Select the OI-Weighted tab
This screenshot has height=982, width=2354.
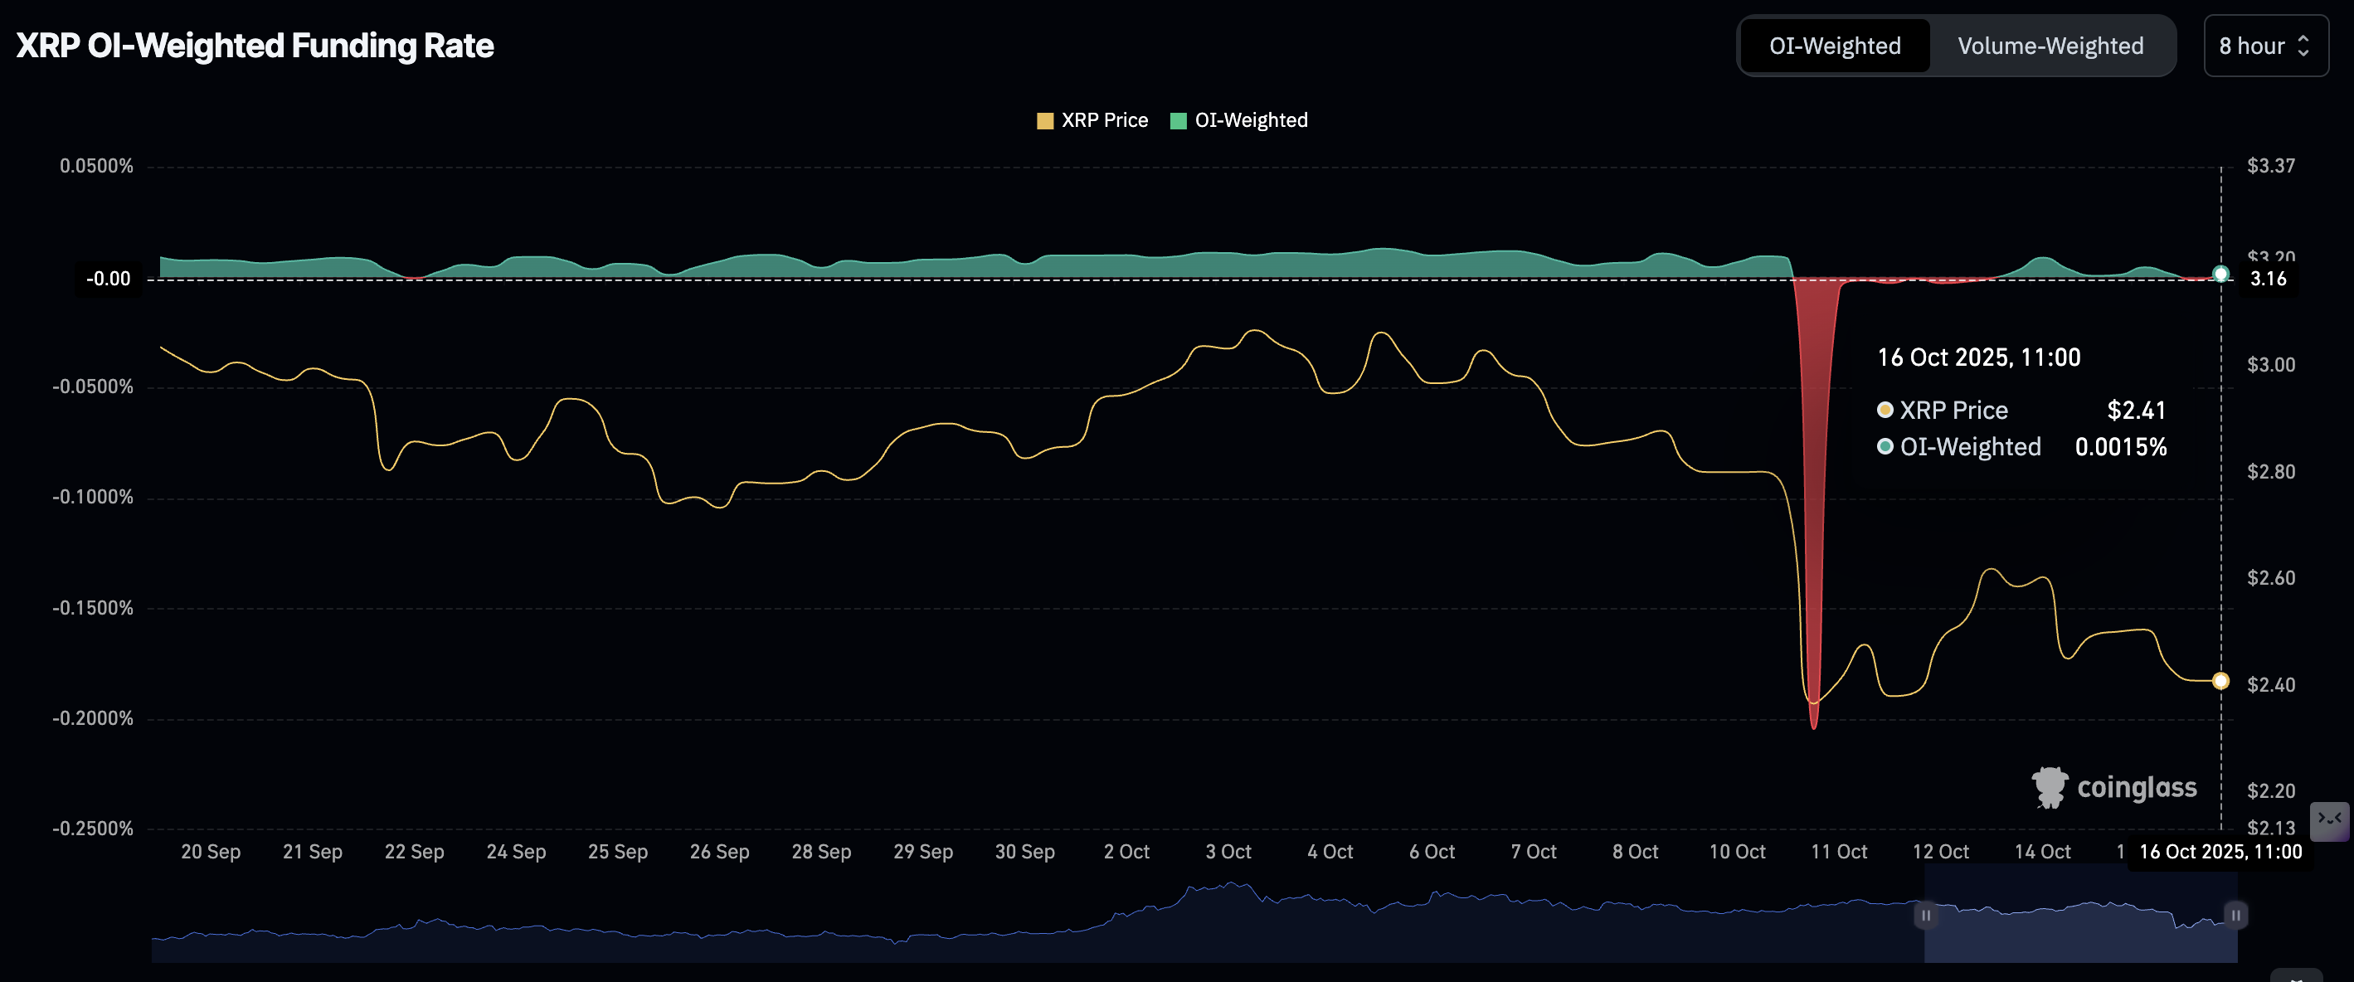tap(1834, 46)
